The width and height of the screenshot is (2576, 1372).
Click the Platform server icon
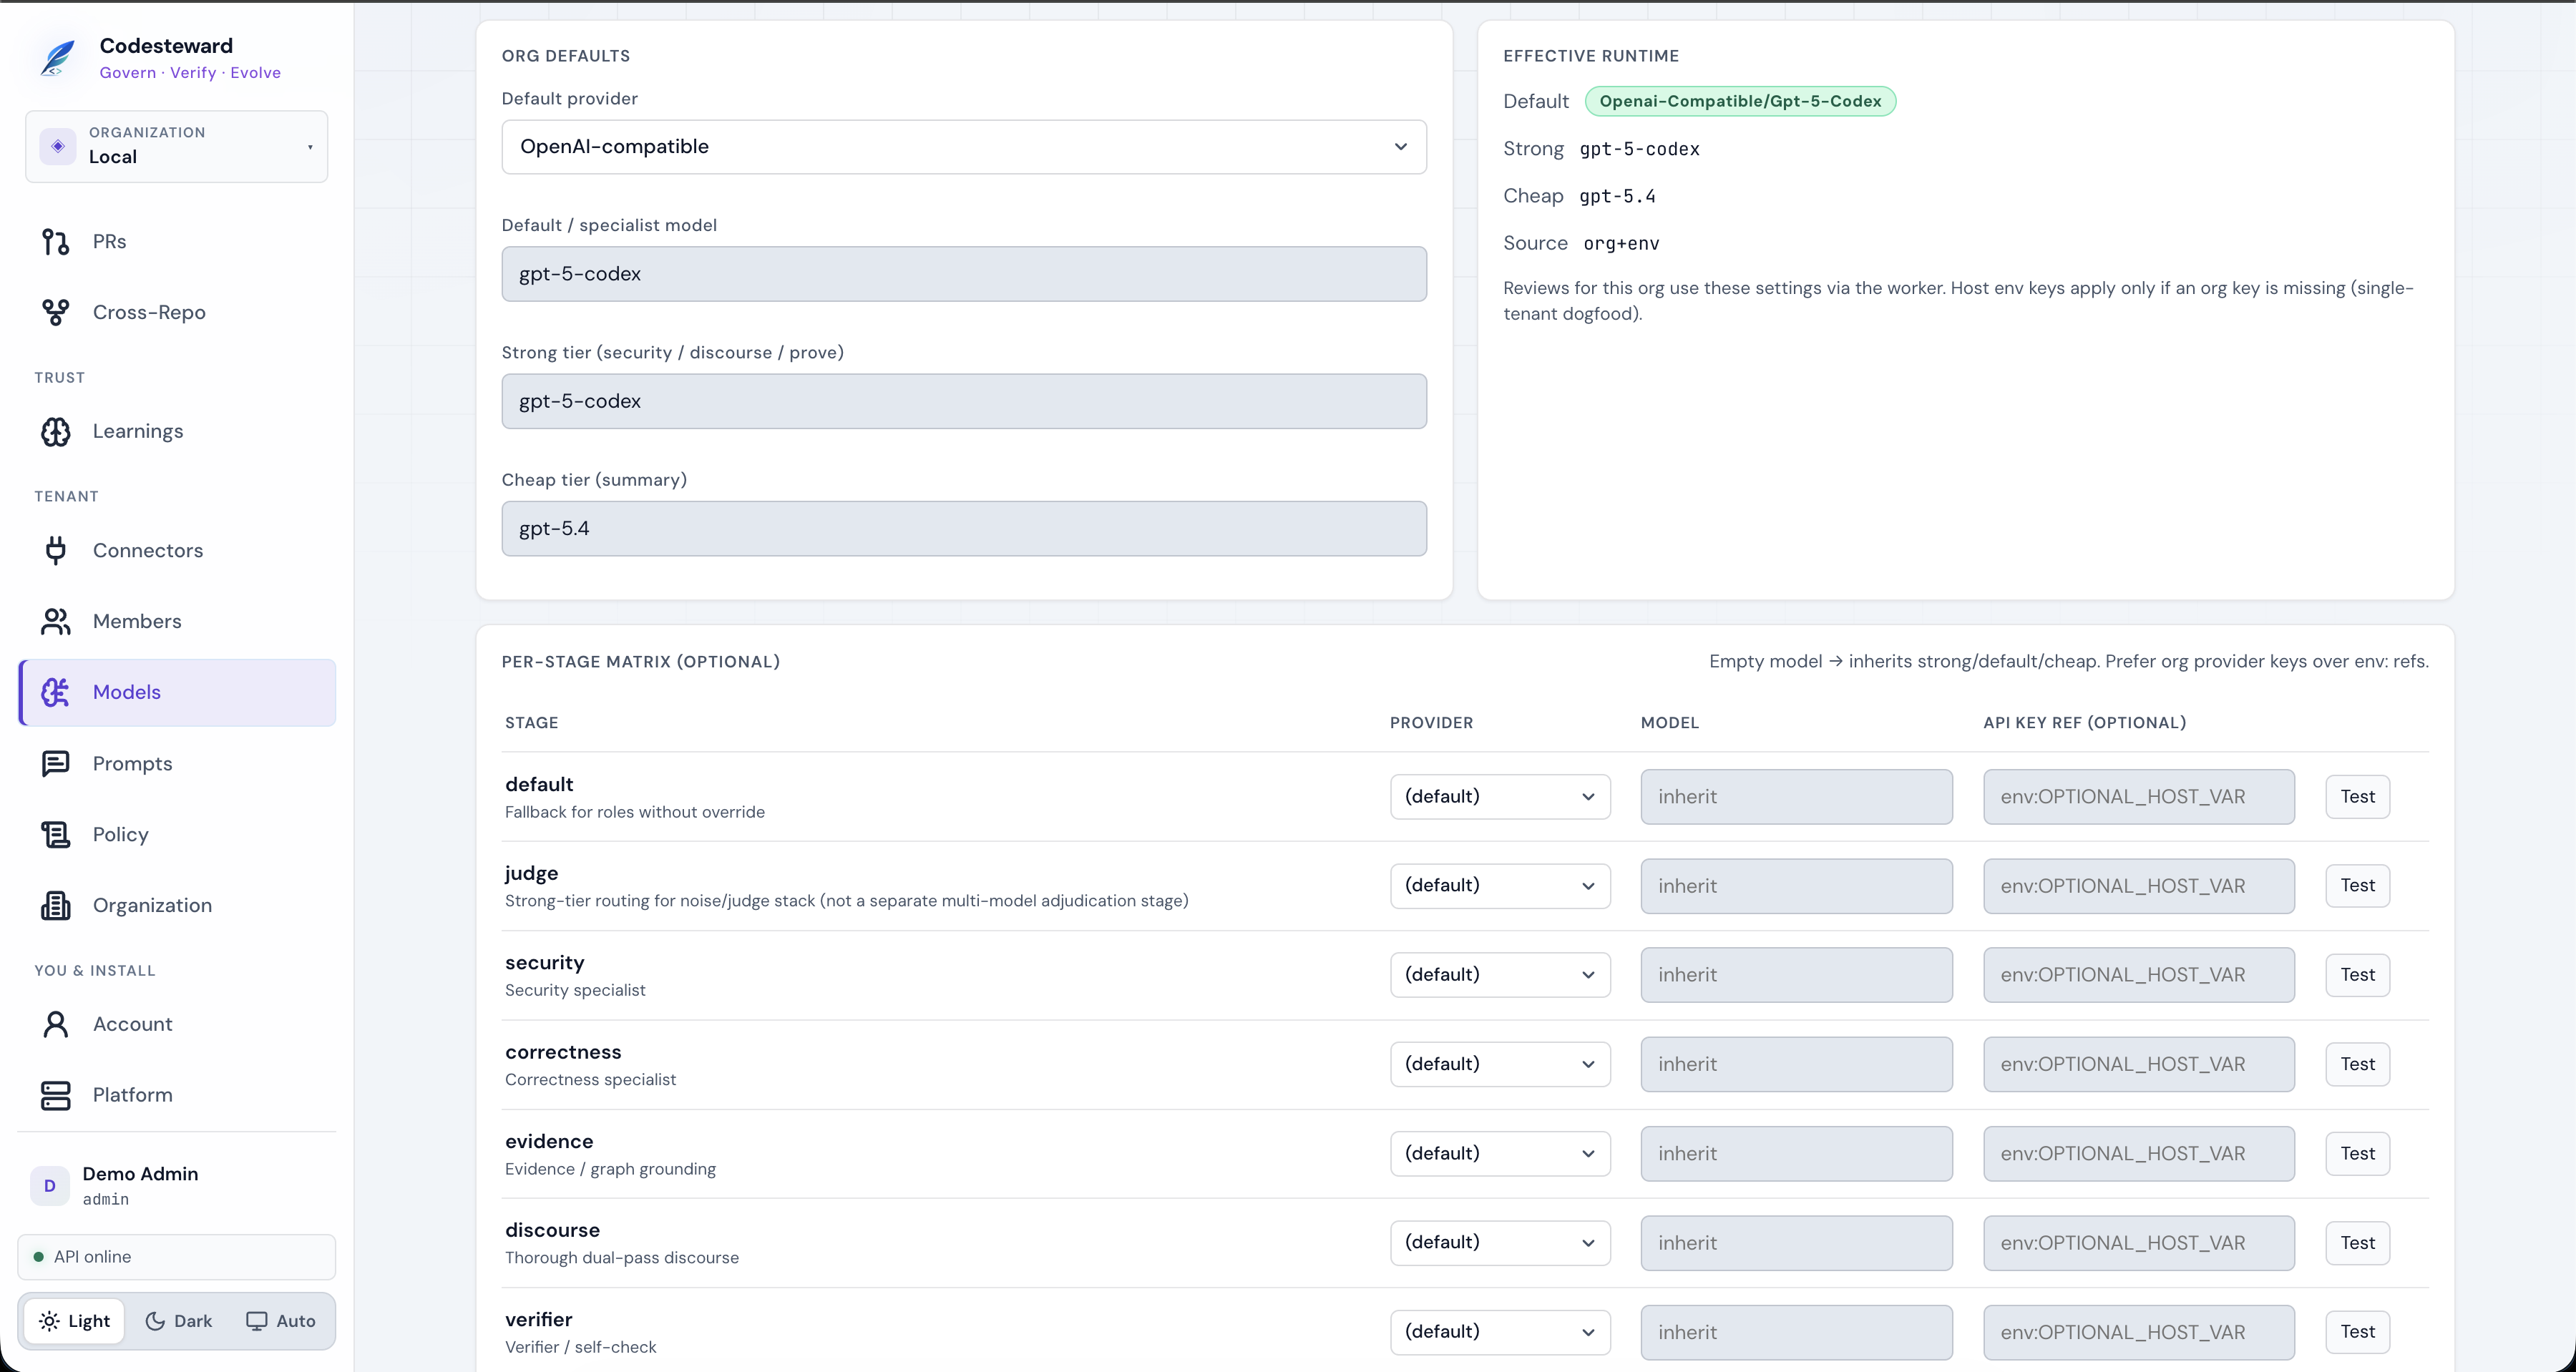click(56, 1095)
